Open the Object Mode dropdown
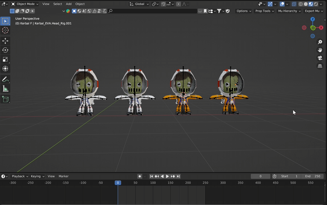The width and height of the screenshot is (327, 205). click(25, 4)
